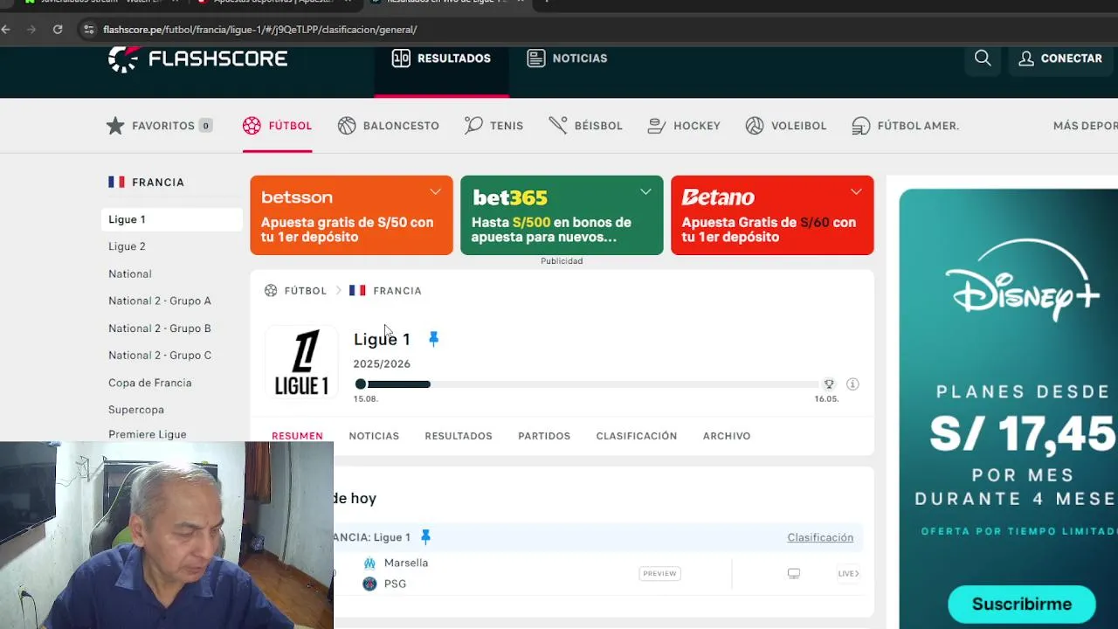Click the betsson free bet banner
Screen dimensions: 1118x629
tap(351, 215)
